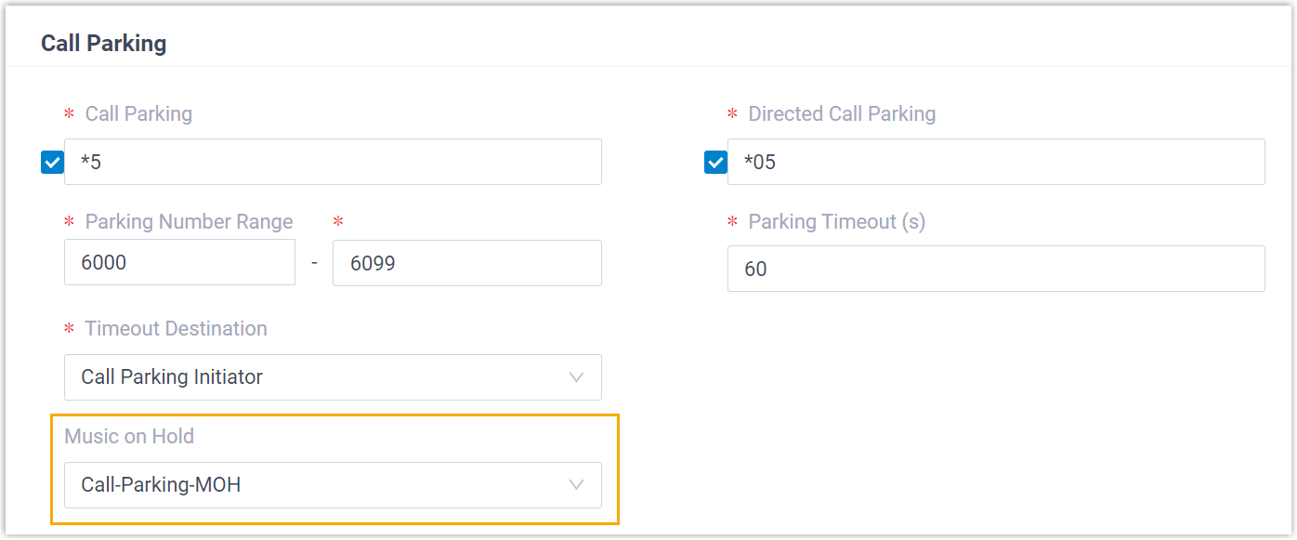Click the Directed Call Parking field *05

click(x=996, y=163)
